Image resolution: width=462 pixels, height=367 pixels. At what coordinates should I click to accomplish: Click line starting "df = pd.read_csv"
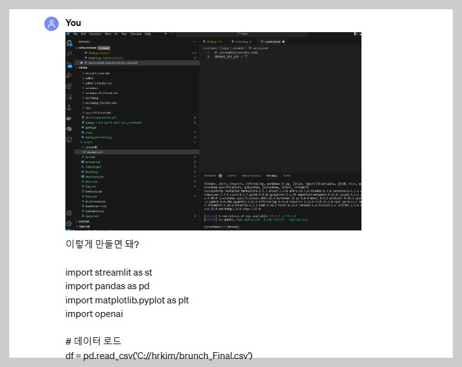pyautogui.click(x=159, y=356)
